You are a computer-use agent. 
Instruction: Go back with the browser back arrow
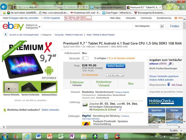click(3, 7)
